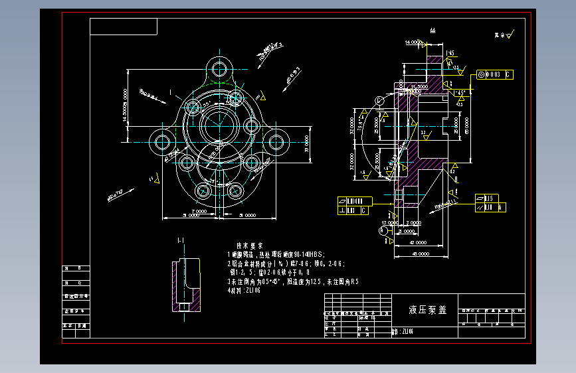Select the 11.5000 dimension text

pos(419,87)
